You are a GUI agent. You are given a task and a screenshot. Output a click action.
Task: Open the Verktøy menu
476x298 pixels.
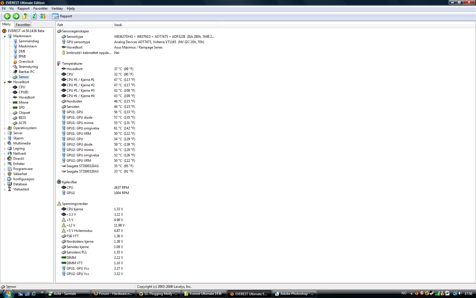click(x=57, y=9)
